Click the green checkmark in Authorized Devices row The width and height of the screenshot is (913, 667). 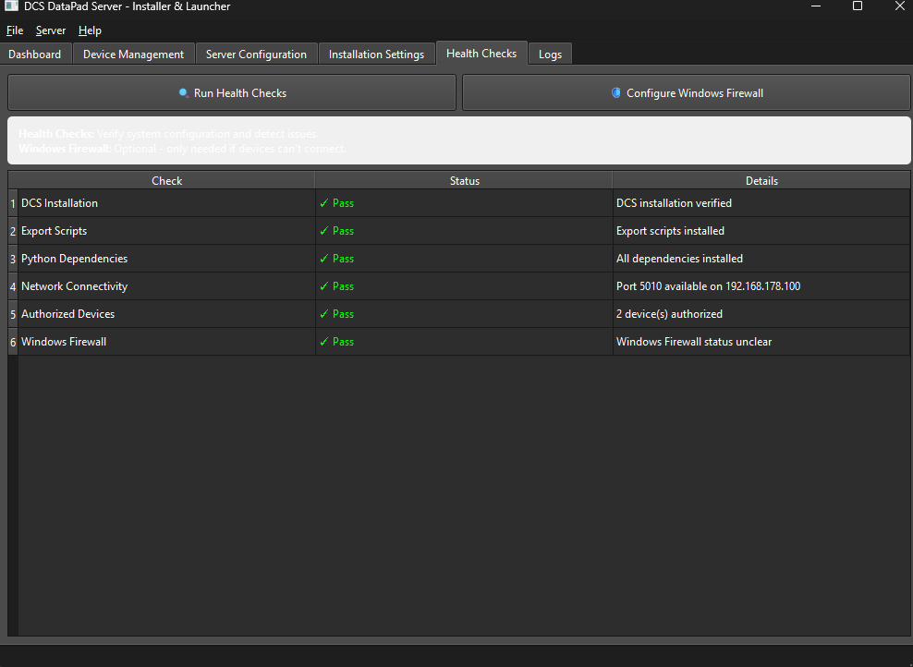click(324, 314)
